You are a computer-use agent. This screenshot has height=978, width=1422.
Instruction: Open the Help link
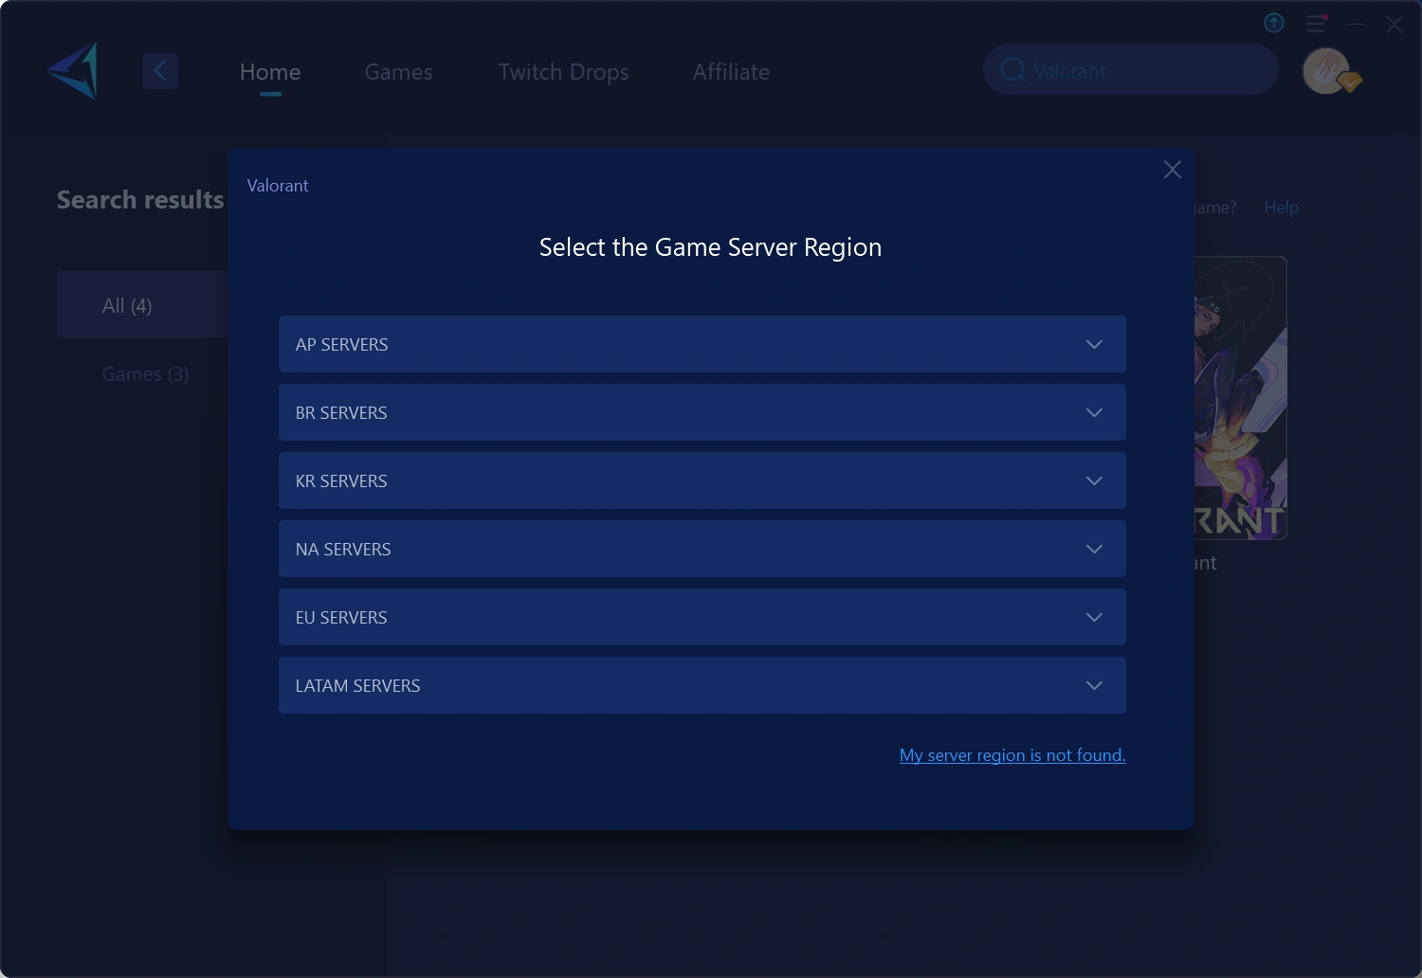(x=1281, y=208)
